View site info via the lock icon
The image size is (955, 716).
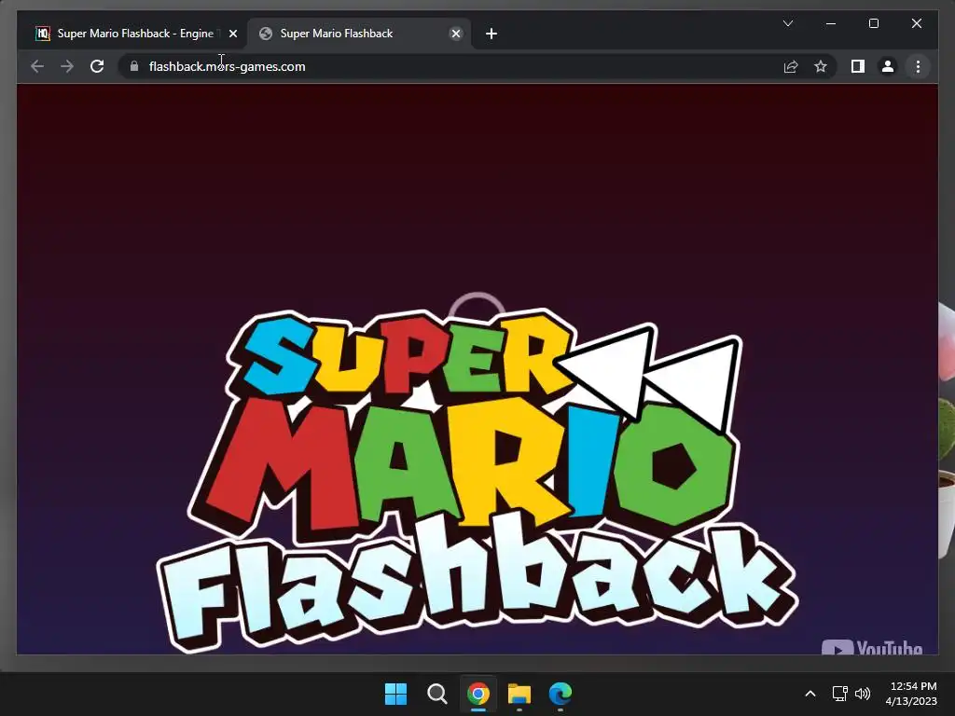point(134,66)
